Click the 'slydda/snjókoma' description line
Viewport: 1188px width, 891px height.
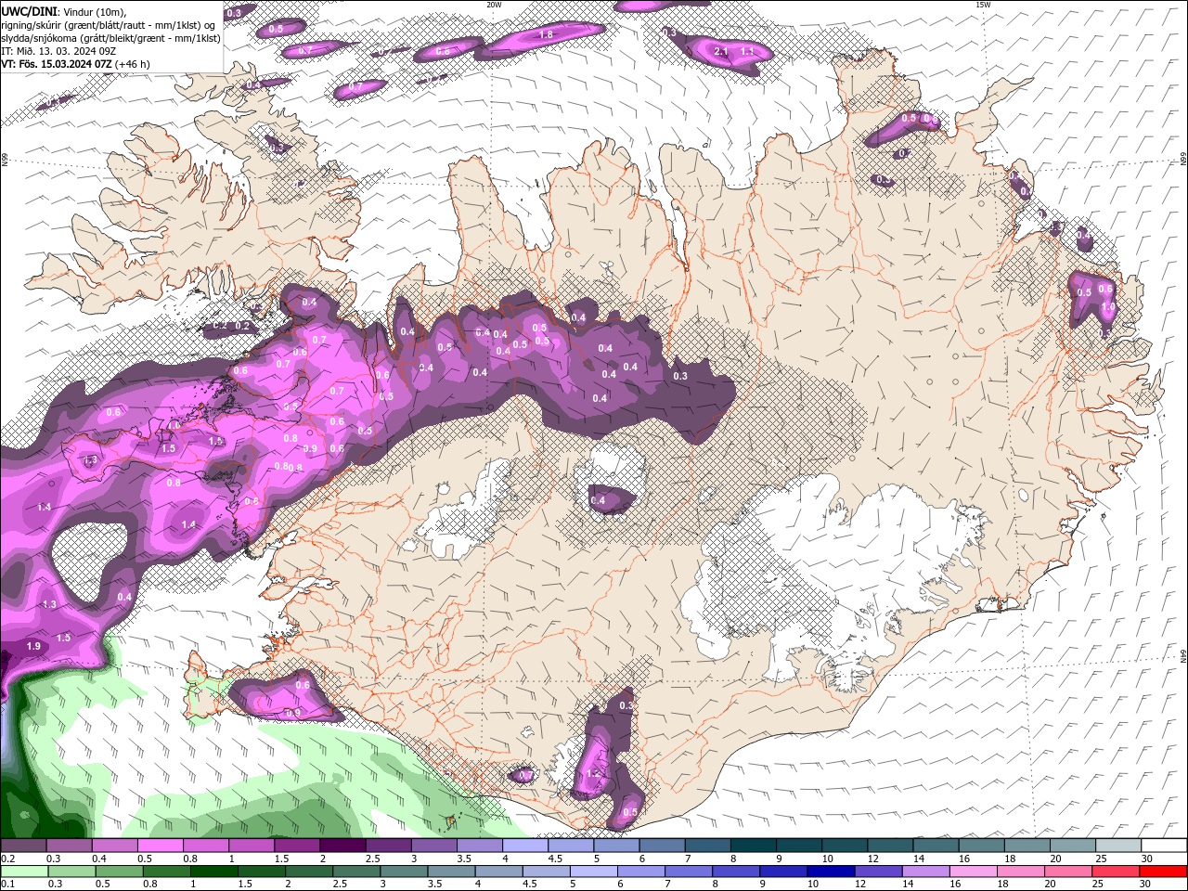tap(110, 38)
